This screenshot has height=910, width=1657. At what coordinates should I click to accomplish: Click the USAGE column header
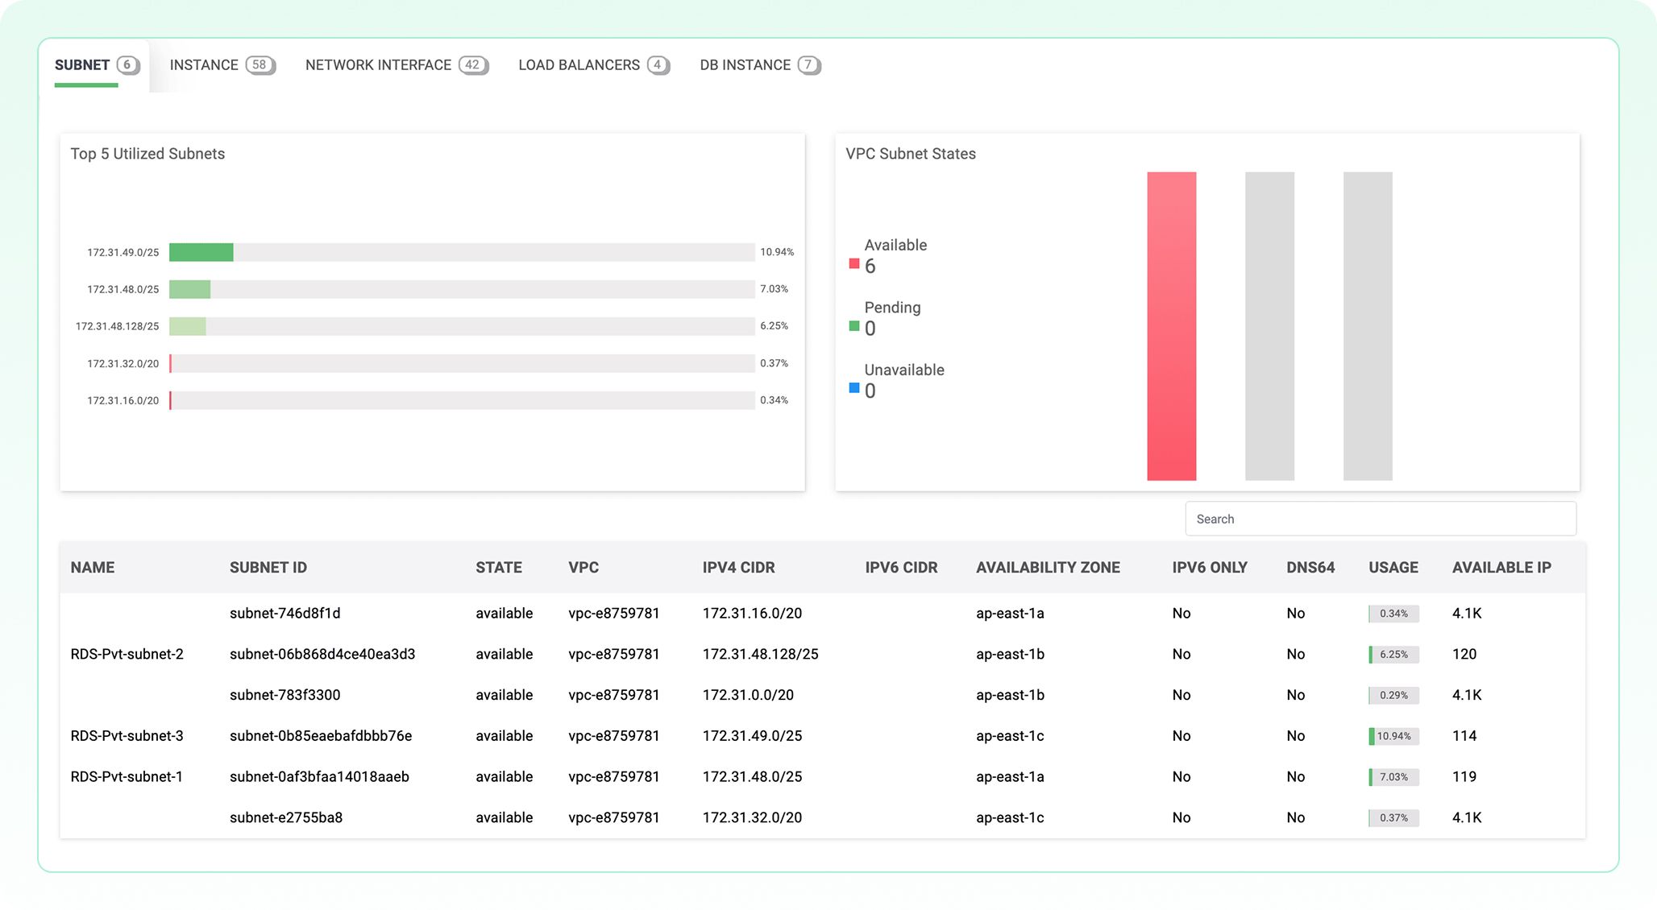[1392, 567]
